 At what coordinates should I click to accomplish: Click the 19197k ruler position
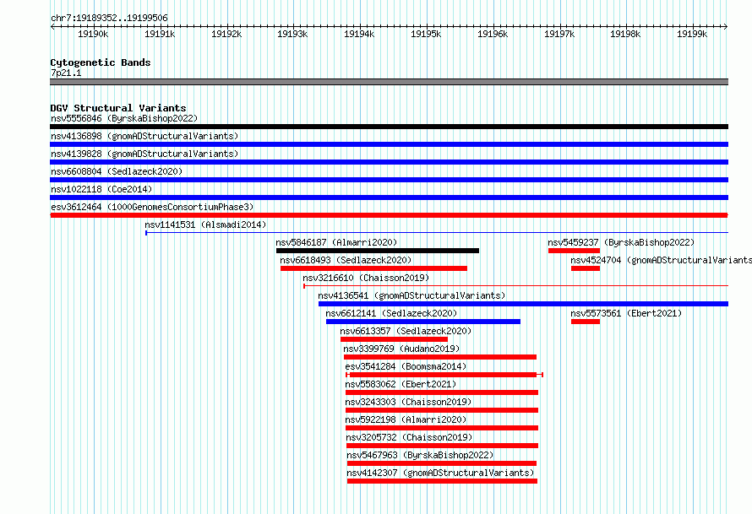tap(559, 34)
